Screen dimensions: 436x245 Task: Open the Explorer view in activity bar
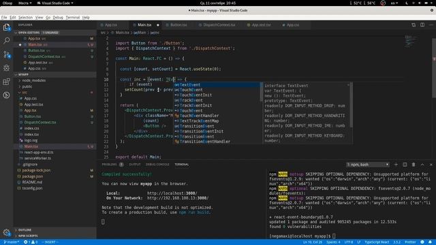(x=6, y=27)
